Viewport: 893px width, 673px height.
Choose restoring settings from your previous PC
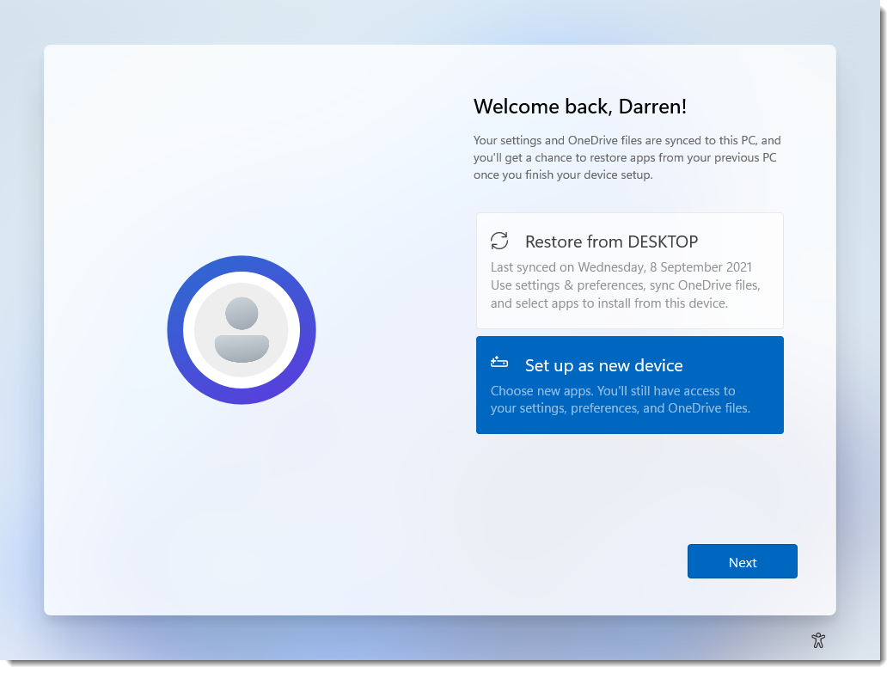point(629,270)
